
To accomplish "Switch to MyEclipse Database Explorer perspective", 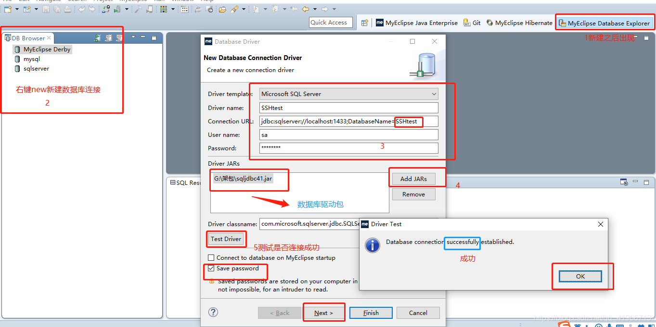I will click(604, 23).
